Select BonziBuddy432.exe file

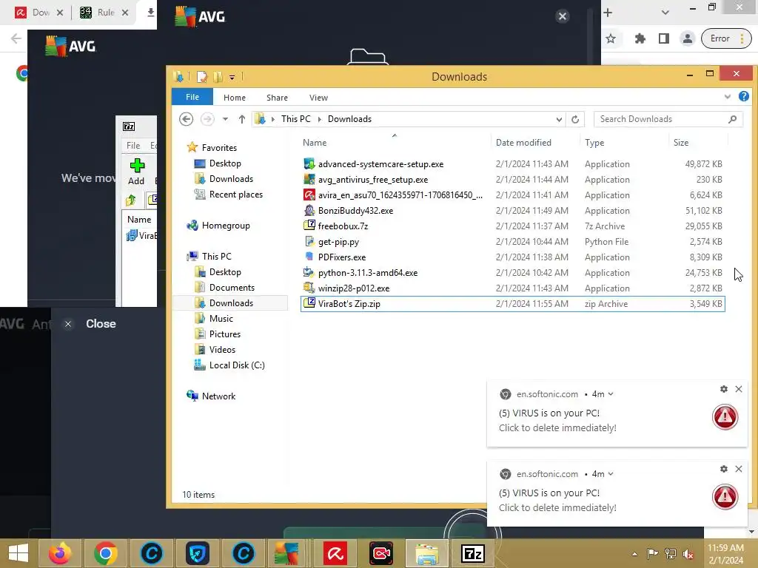(512, 211)
